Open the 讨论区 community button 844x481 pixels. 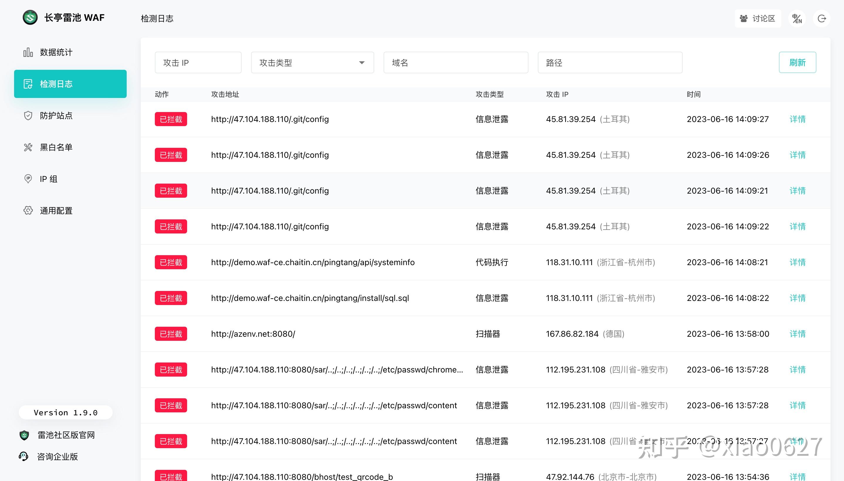758,18
